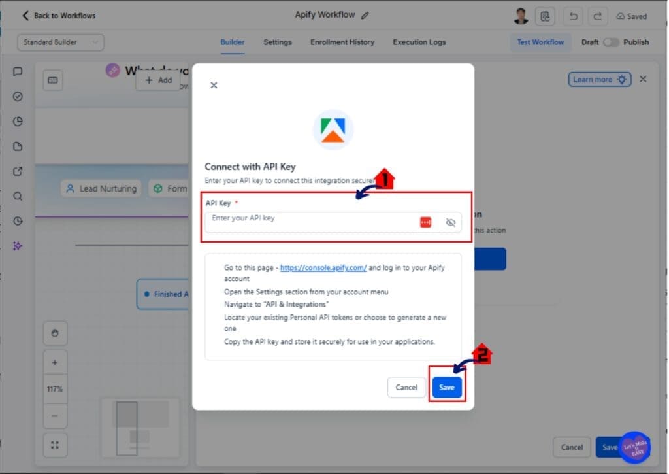The width and height of the screenshot is (669, 474).
Task: Save the API key
Action: click(447, 387)
